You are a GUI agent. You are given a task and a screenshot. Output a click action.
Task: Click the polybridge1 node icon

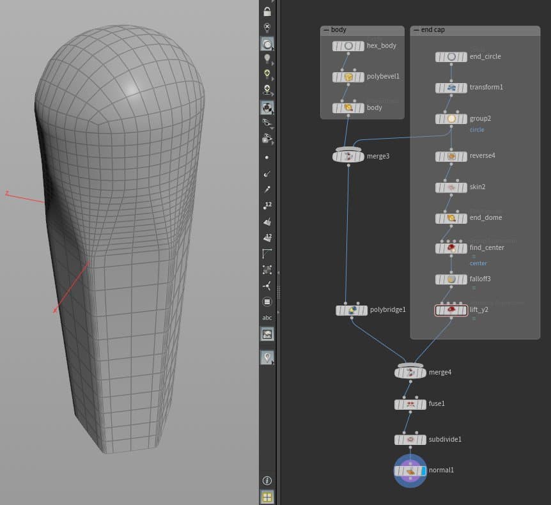coord(352,310)
